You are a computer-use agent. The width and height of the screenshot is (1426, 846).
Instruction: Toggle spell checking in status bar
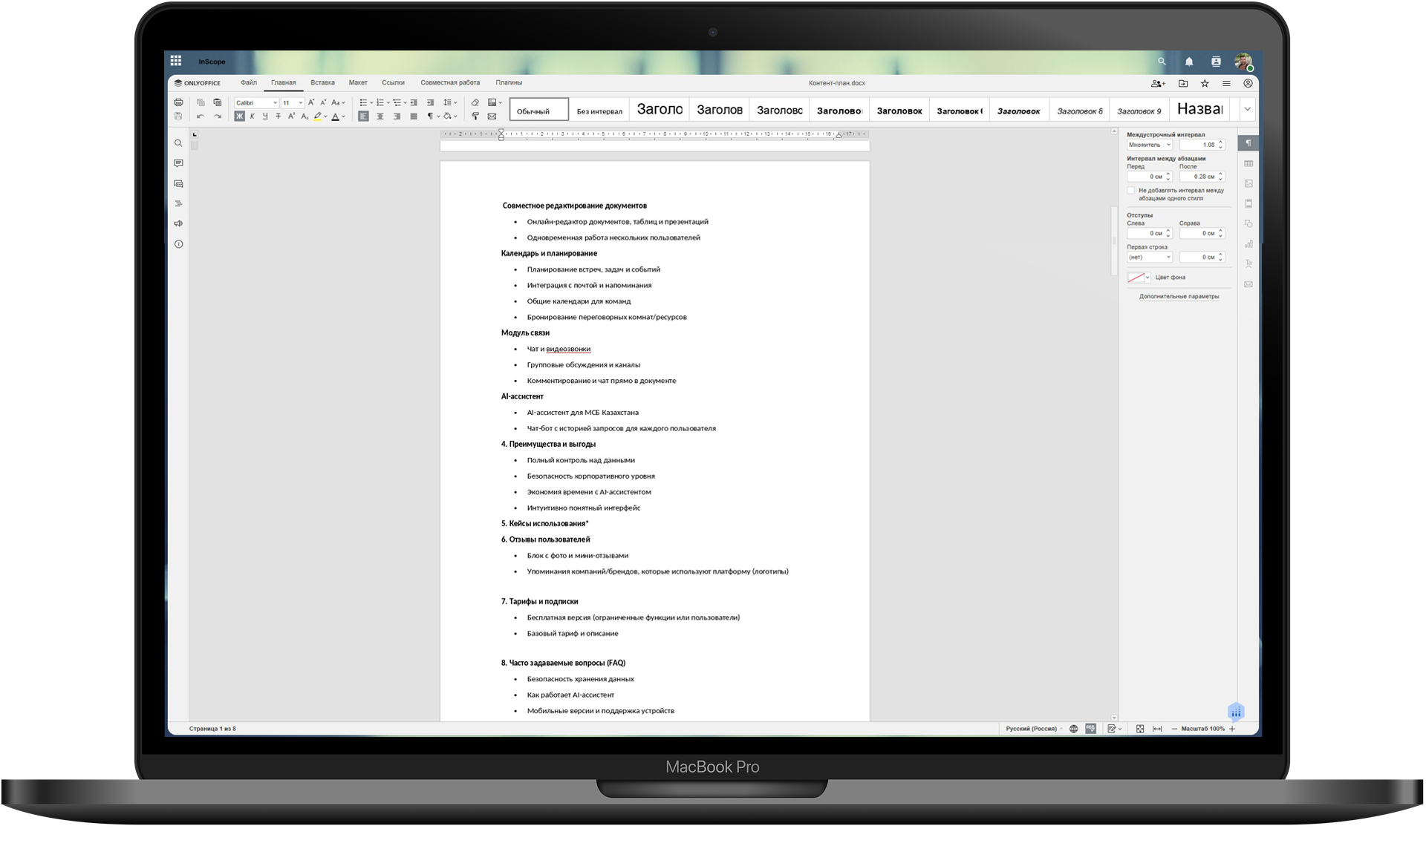(1090, 729)
